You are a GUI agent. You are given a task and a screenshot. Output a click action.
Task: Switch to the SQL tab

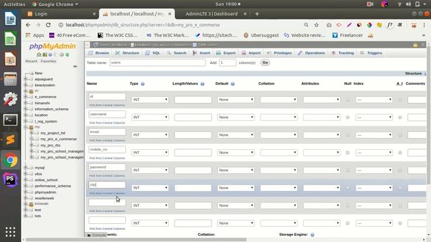(x=153, y=53)
